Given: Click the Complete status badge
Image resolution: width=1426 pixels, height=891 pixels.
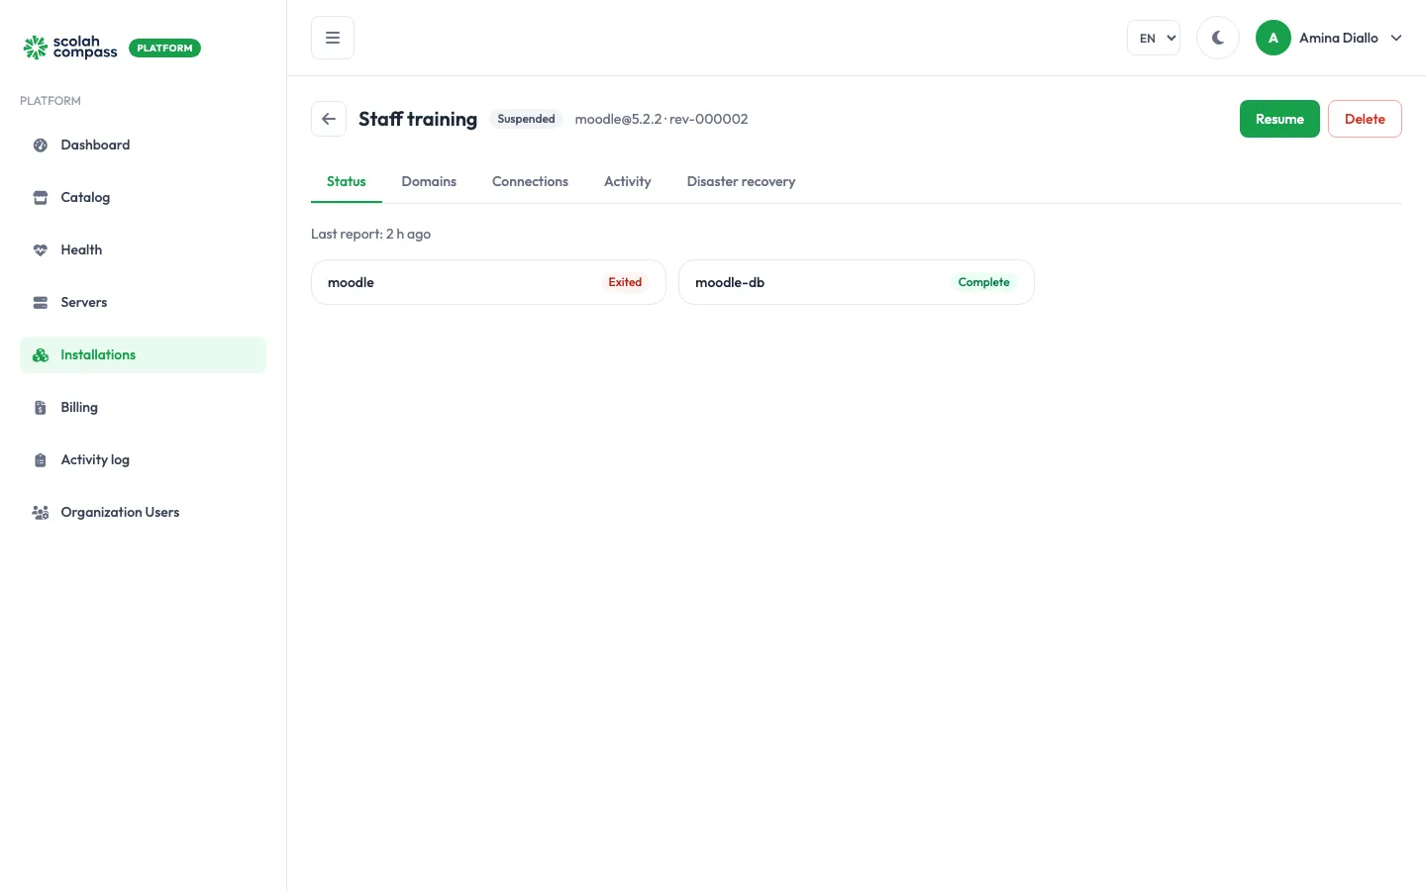Looking at the screenshot, I should [x=983, y=282].
